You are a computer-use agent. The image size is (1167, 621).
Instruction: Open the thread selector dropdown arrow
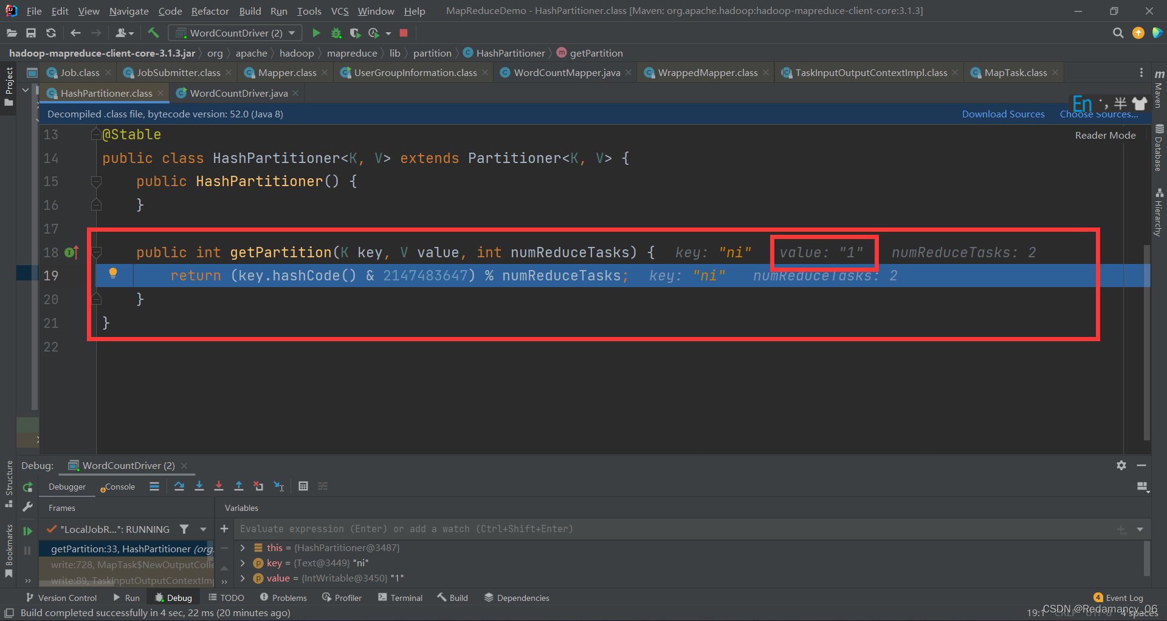(x=203, y=529)
